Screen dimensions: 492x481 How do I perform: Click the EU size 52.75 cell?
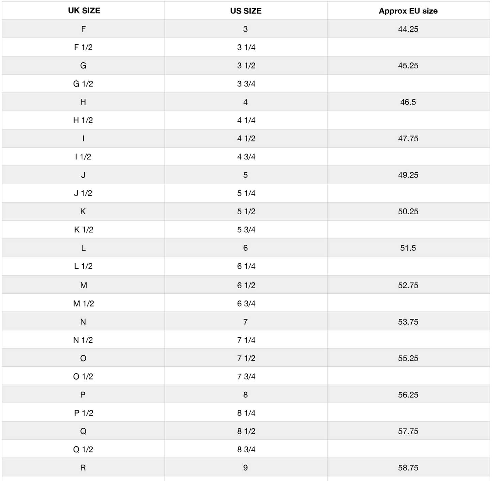(408, 285)
